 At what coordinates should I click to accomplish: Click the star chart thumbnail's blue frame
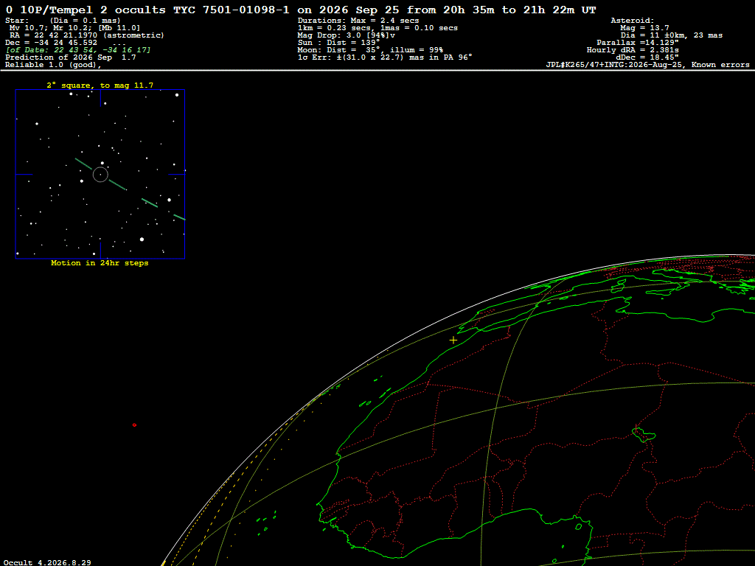click(x=100, y=174)
